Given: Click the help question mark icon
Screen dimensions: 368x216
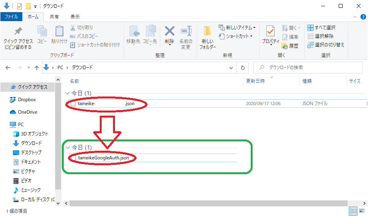Looking at the screenshot, I should (363, 17).
